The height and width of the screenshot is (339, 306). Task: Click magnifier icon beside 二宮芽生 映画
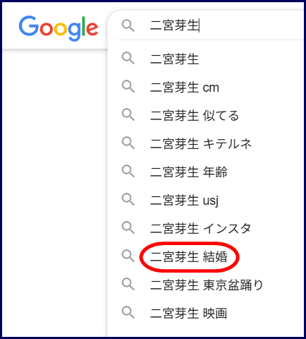pos(128,312)
